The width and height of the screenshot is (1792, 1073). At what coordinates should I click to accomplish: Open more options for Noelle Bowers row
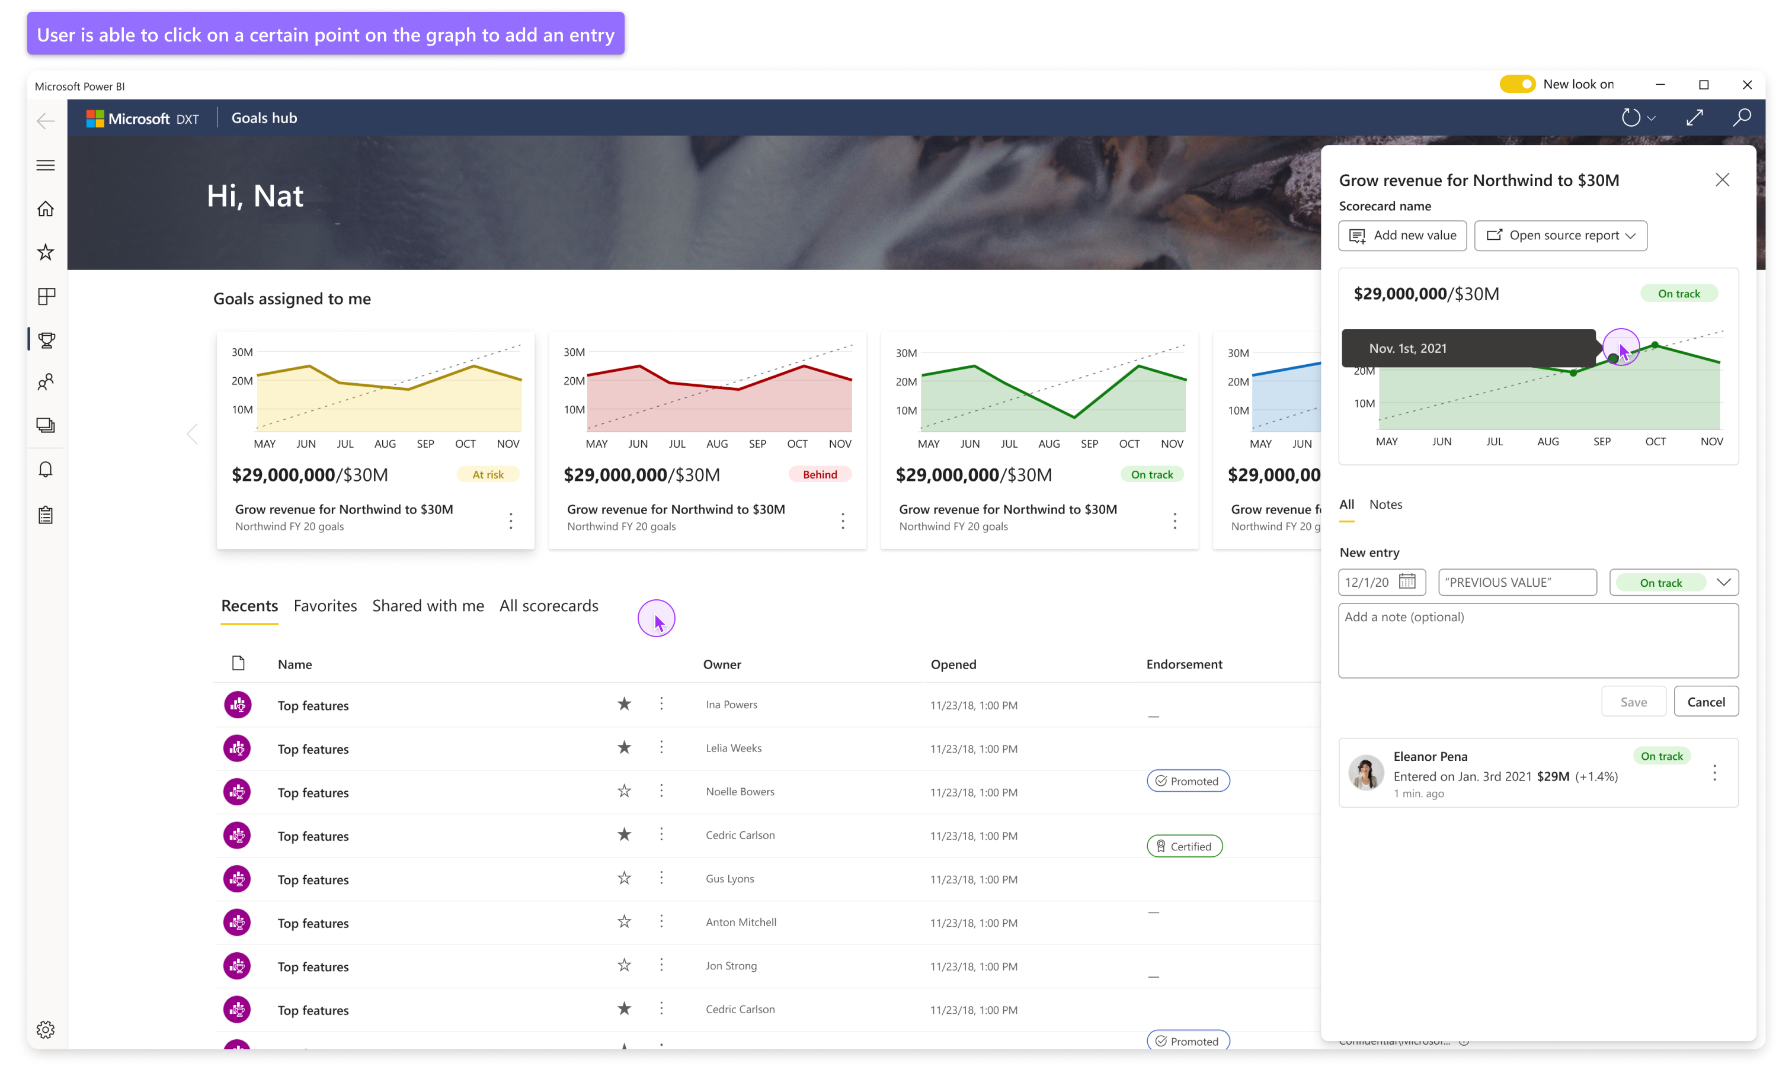661,791
